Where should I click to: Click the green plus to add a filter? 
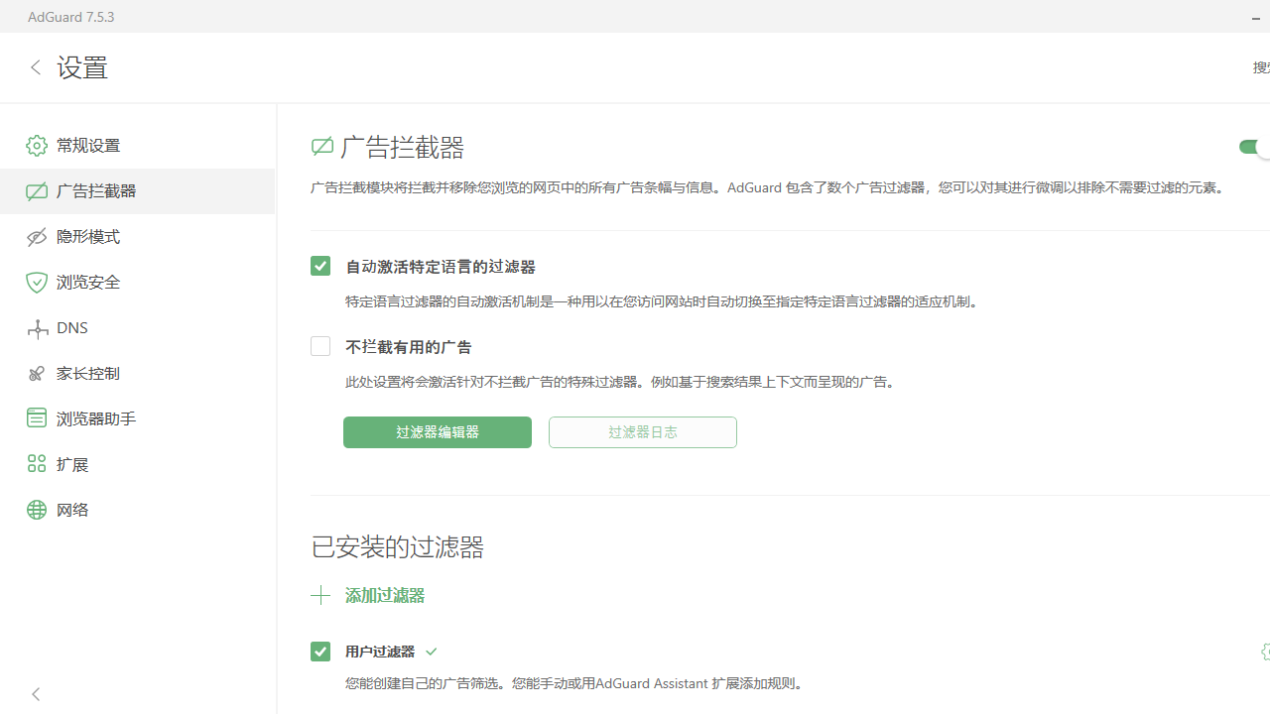tap(320, 595)
